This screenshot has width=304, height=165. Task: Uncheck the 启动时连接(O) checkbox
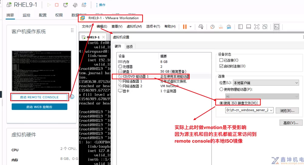point(221,66)
